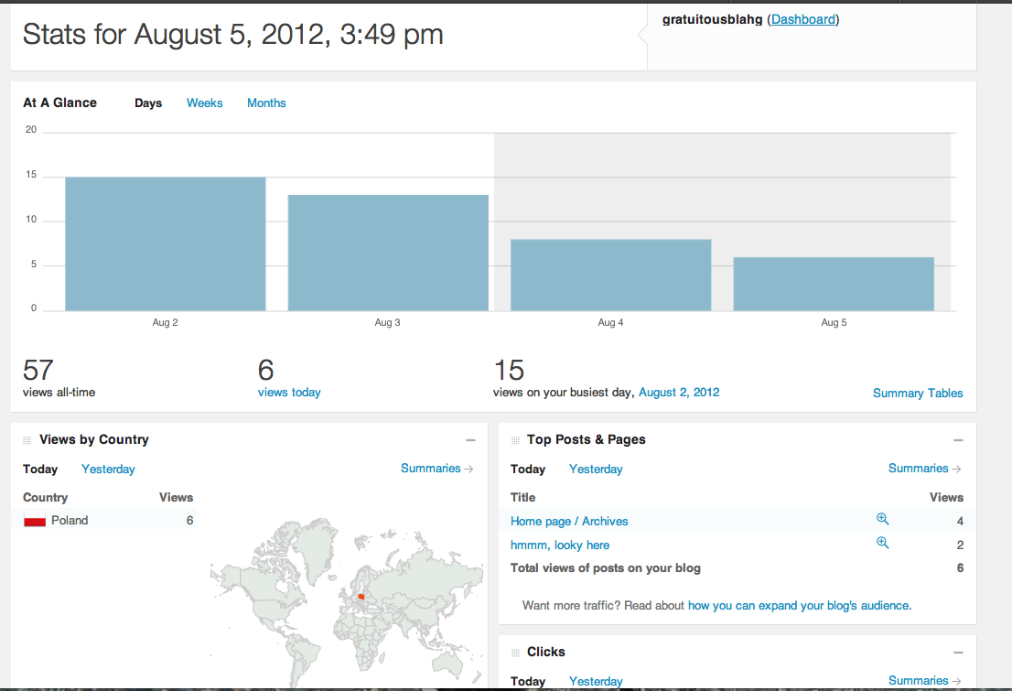1012x691 pixels.
Task: Show Yesterday in Top Posts & Pages
Action: click(x=596, y=470)
